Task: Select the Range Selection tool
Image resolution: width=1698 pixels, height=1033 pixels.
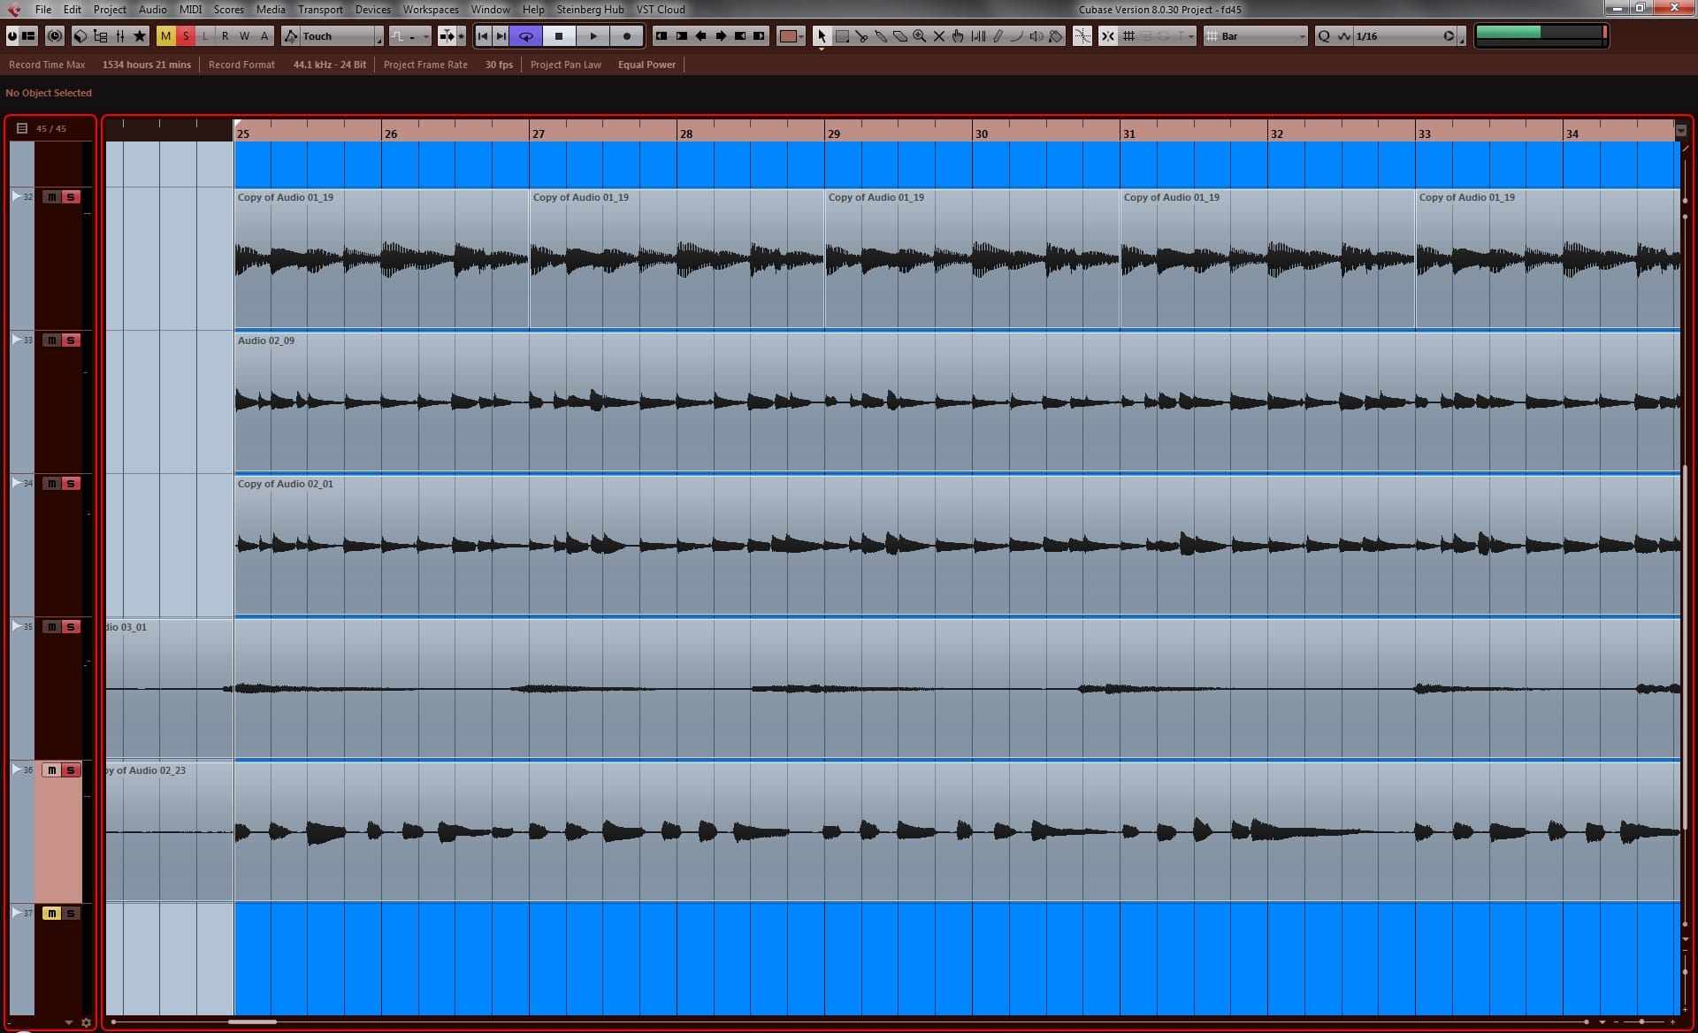Action: pyautogui.click(x=842, y=36)
